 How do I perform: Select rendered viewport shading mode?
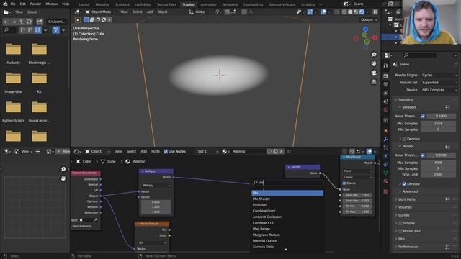tap(362, 12)
